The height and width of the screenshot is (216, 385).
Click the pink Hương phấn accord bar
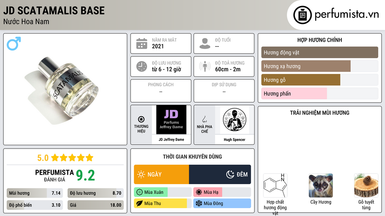point(320,93)
